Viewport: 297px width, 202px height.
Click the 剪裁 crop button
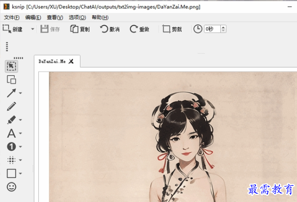172,29
